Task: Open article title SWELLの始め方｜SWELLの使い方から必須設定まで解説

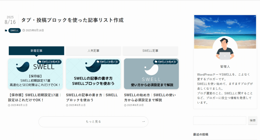Action: (x=150, y=97)
